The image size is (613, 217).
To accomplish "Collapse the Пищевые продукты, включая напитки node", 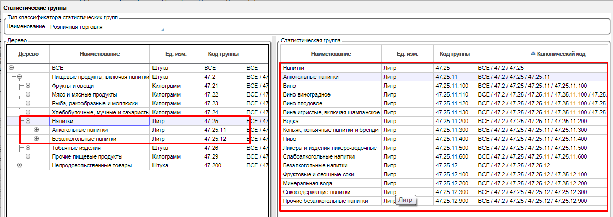I will pos(20,77).
